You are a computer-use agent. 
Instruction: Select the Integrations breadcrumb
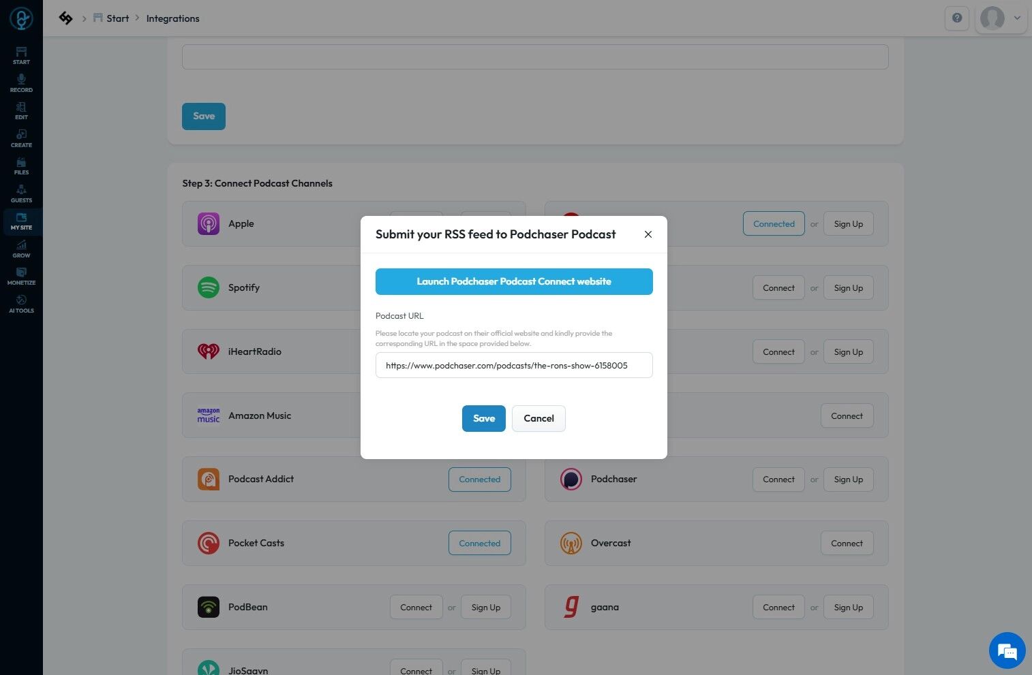[172, 18]
